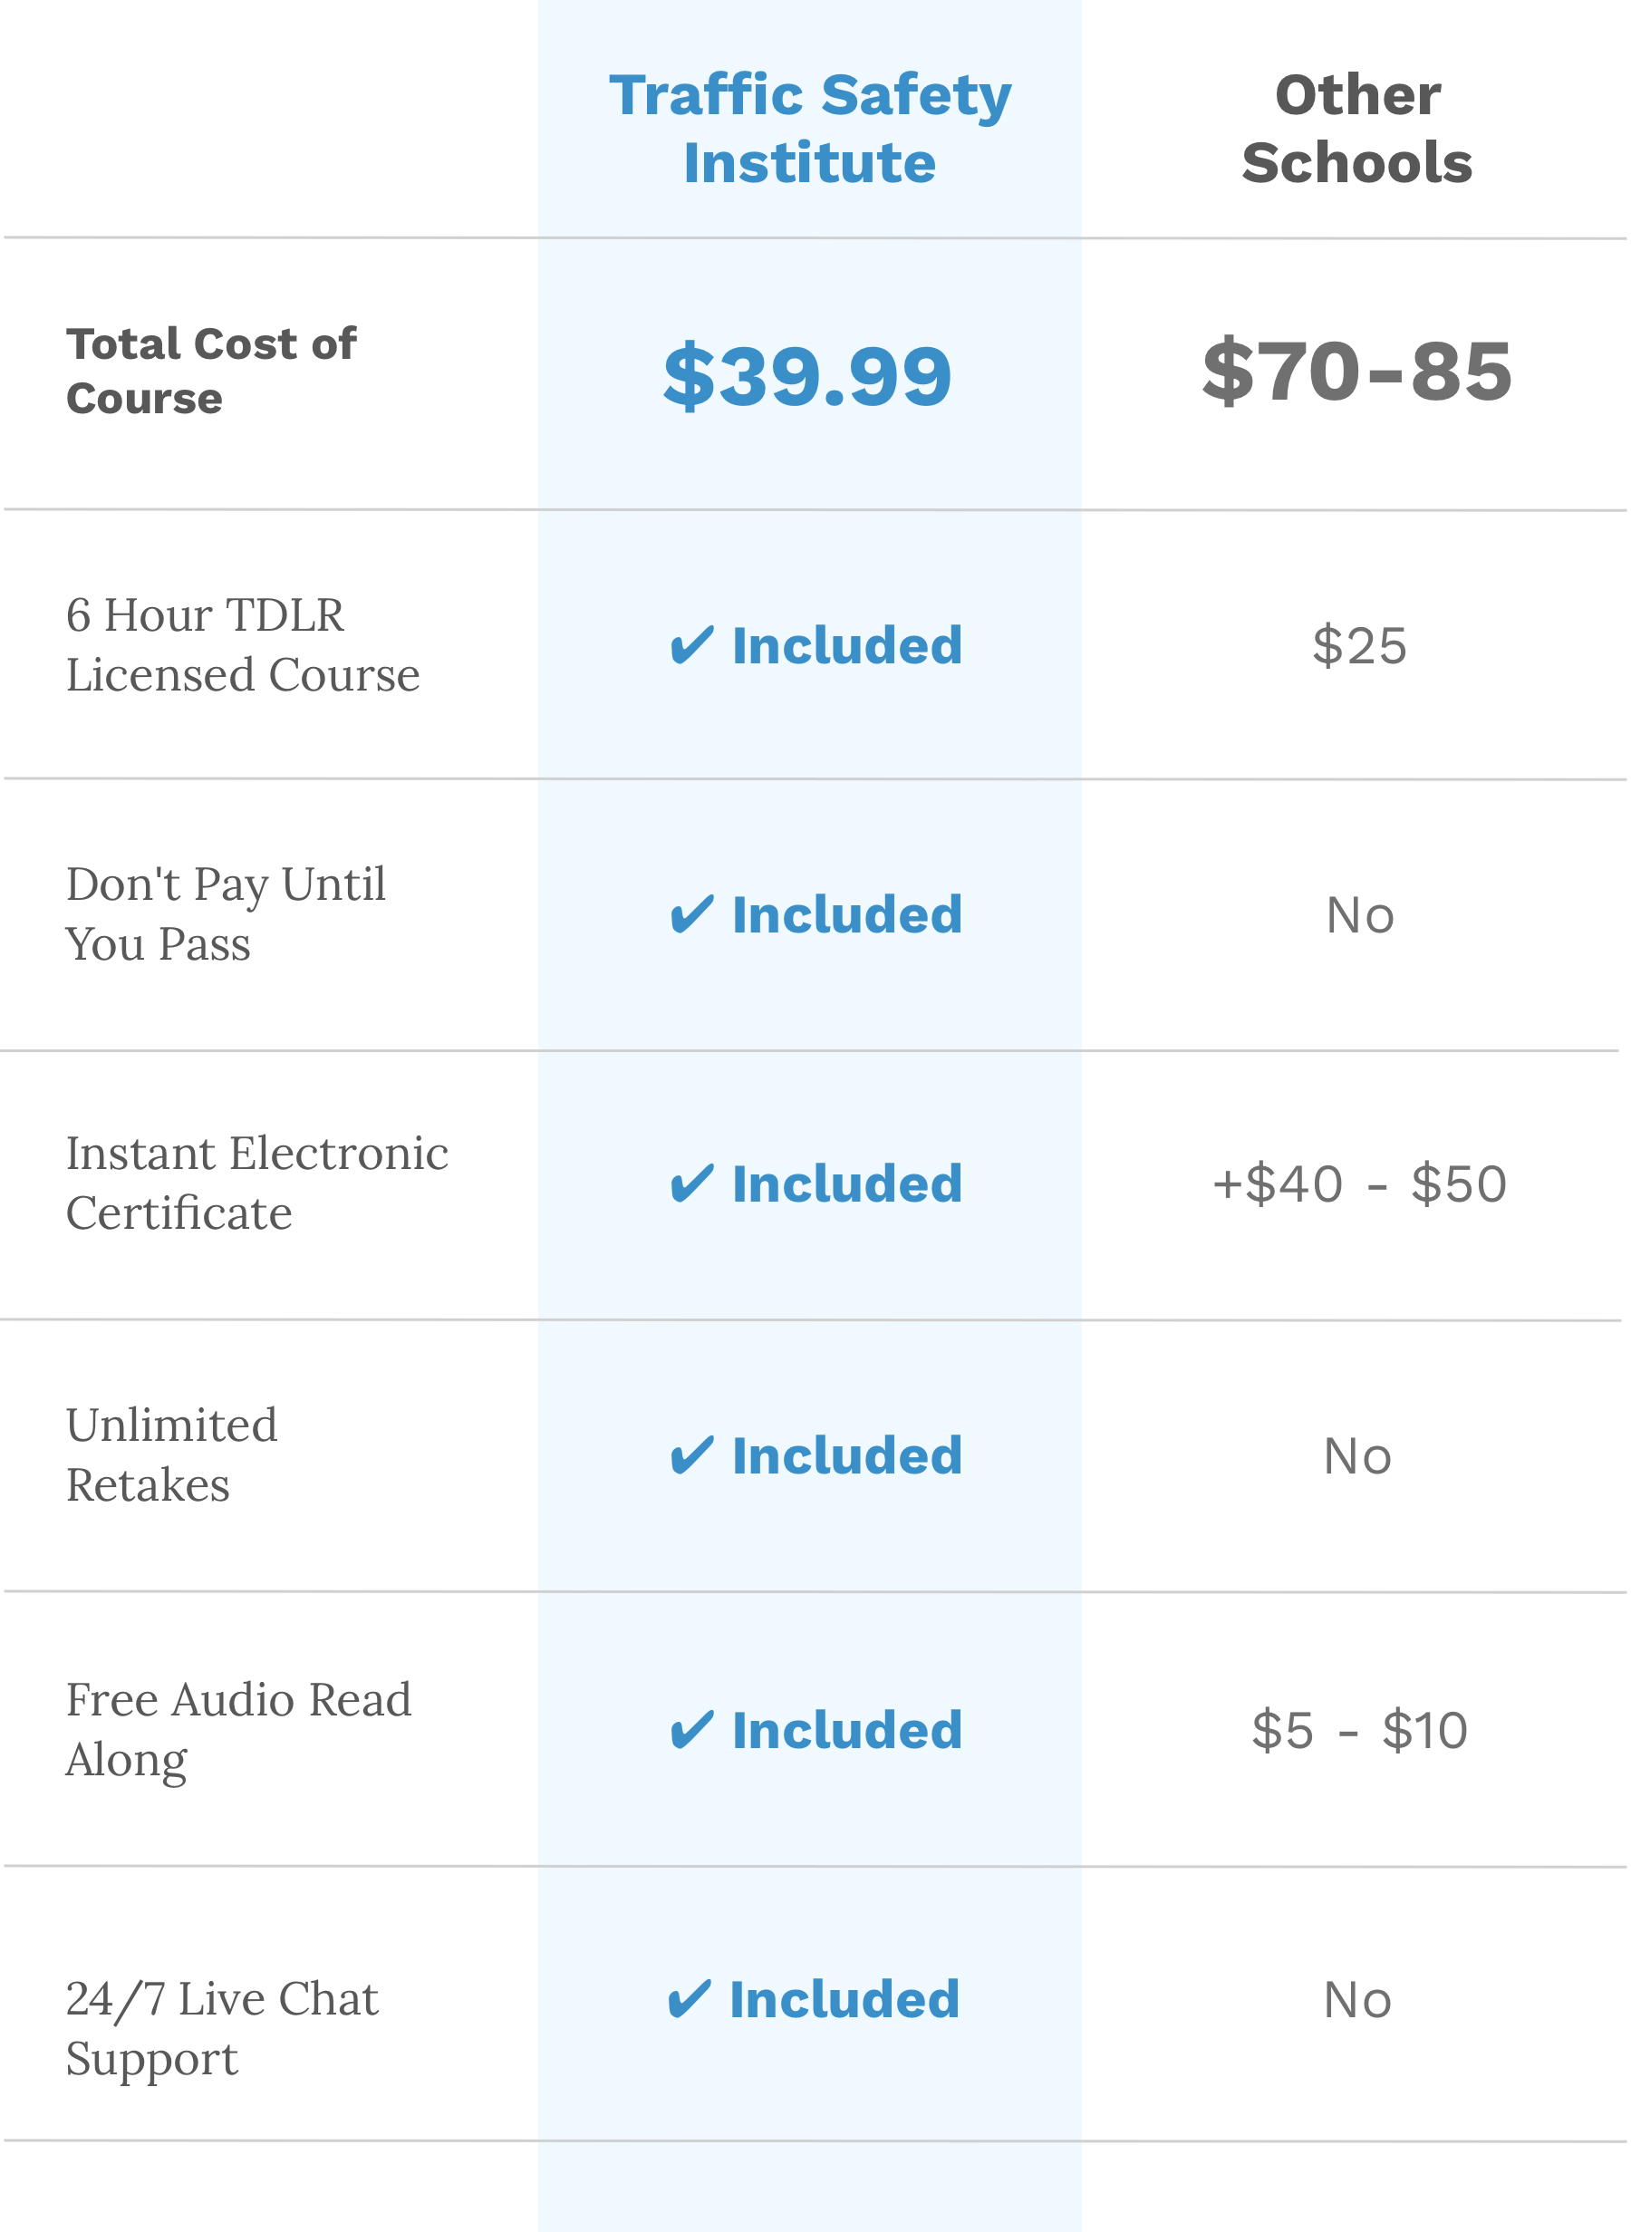
Task: Click checkmark beside Don't Pay Until You Pass
Action: click(692, 915)
